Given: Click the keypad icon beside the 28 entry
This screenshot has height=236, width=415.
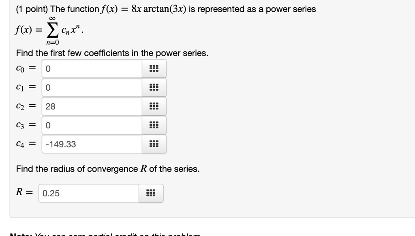Looking at the screenshot, I should [x=154, y=106].
